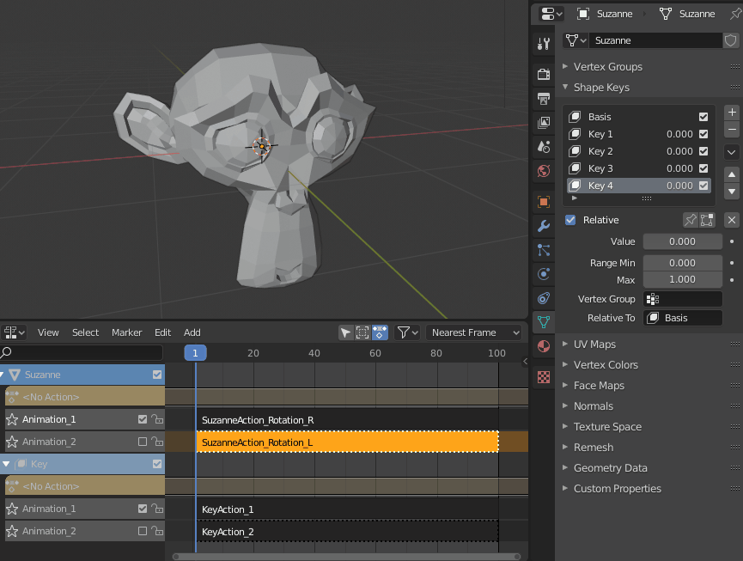Image resolution: width=743 pixels, height=561 pixels.
Task: Open the Output properties tab
Action: [x=544, y=99]
